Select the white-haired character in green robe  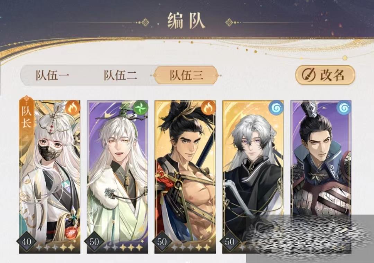tap(117, 177)
